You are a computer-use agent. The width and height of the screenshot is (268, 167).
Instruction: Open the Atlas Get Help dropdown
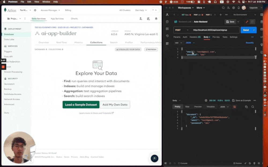141,10
